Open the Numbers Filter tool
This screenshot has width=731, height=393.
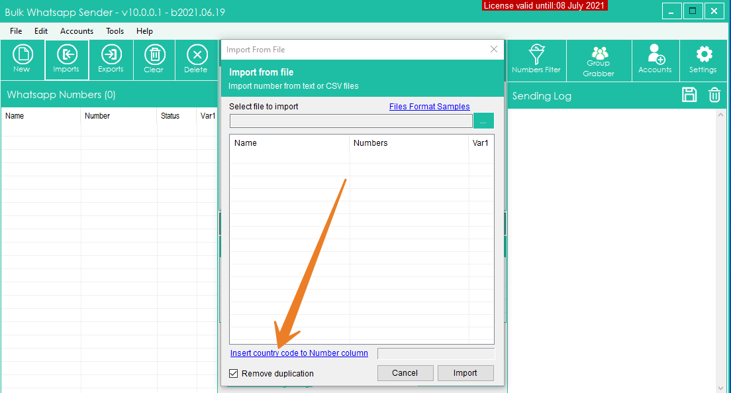[x=536, y=60]
